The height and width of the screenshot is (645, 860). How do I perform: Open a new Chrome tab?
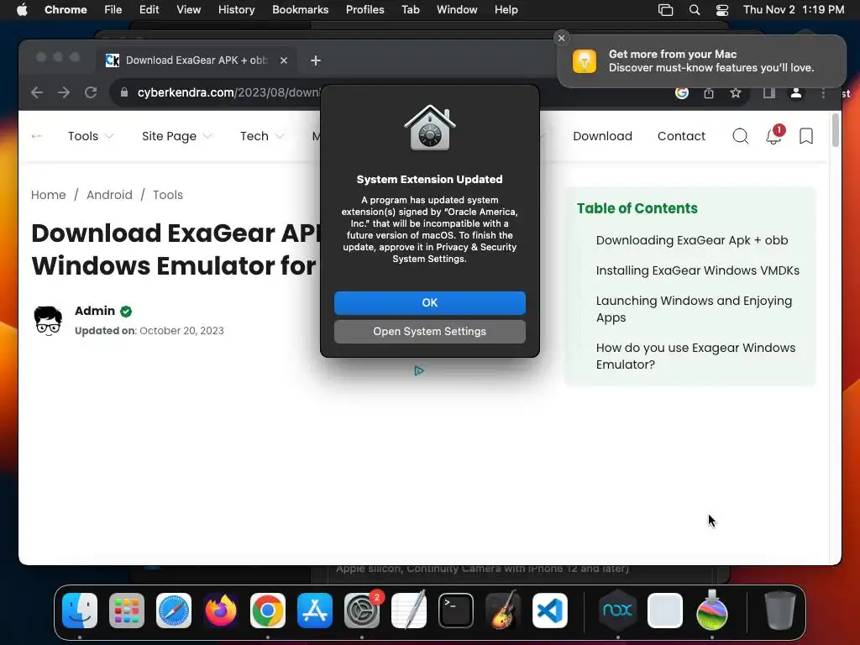316,60
